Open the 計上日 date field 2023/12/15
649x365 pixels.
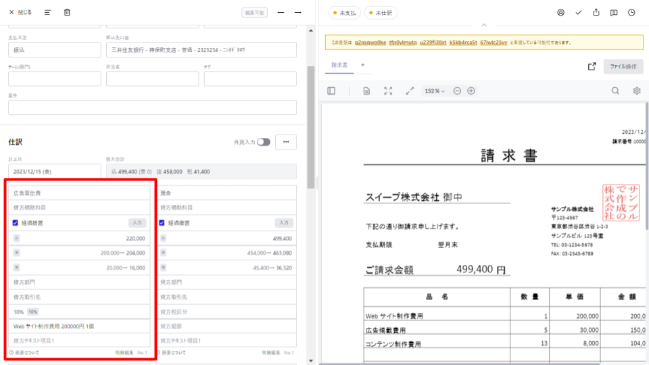tap(55, 171)
